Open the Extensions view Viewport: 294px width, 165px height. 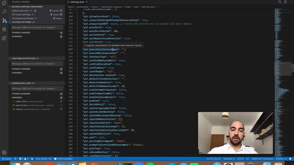coord(4,38)
